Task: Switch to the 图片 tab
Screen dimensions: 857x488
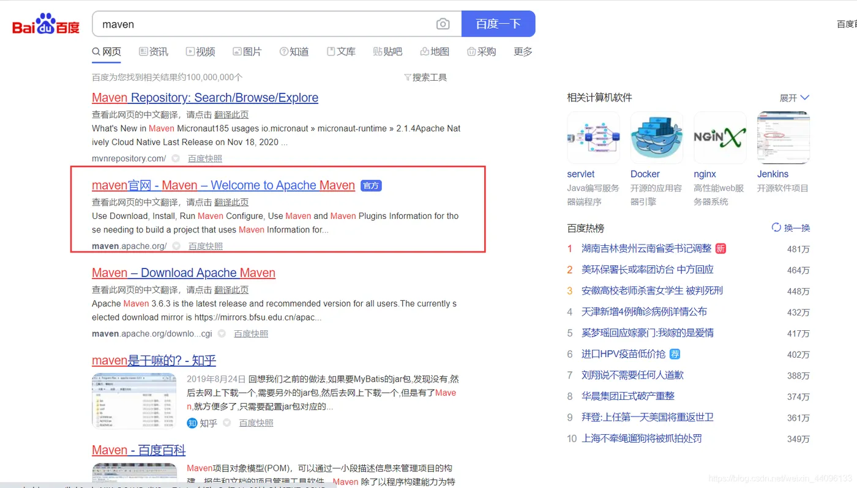Action: (247, 52)
